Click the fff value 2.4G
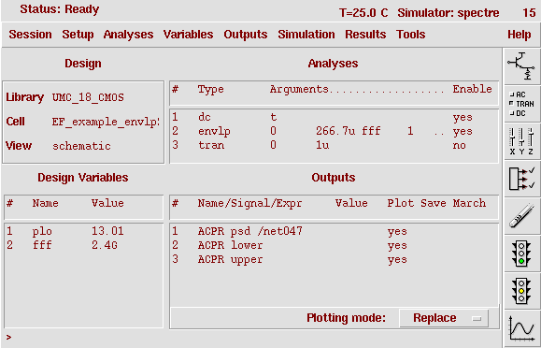541x348 pixels. (x=105, y=245)
